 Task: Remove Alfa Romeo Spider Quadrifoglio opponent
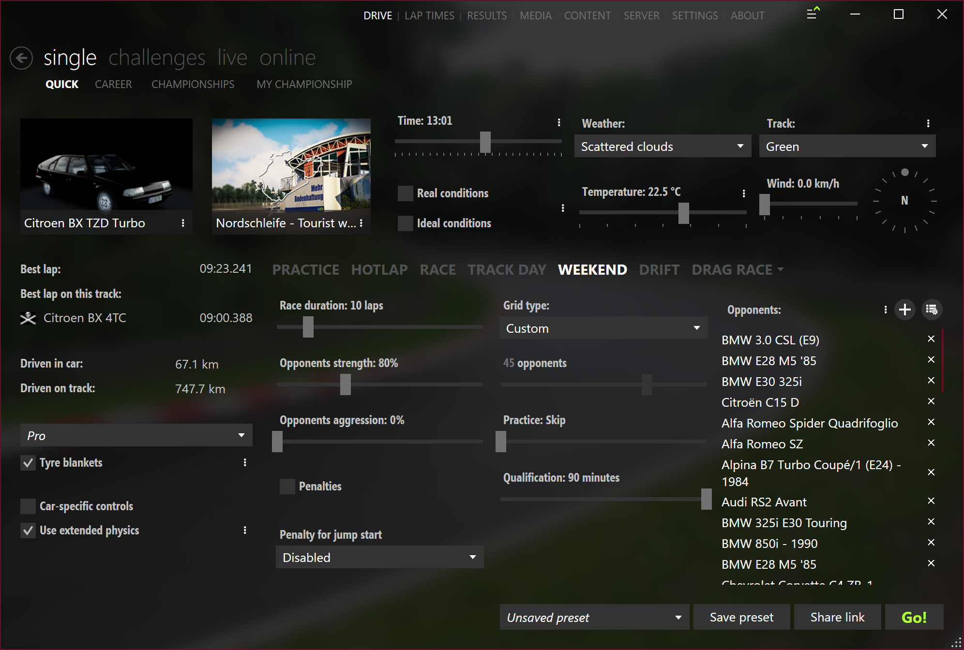pyautogui.click(x=931, y=422)
